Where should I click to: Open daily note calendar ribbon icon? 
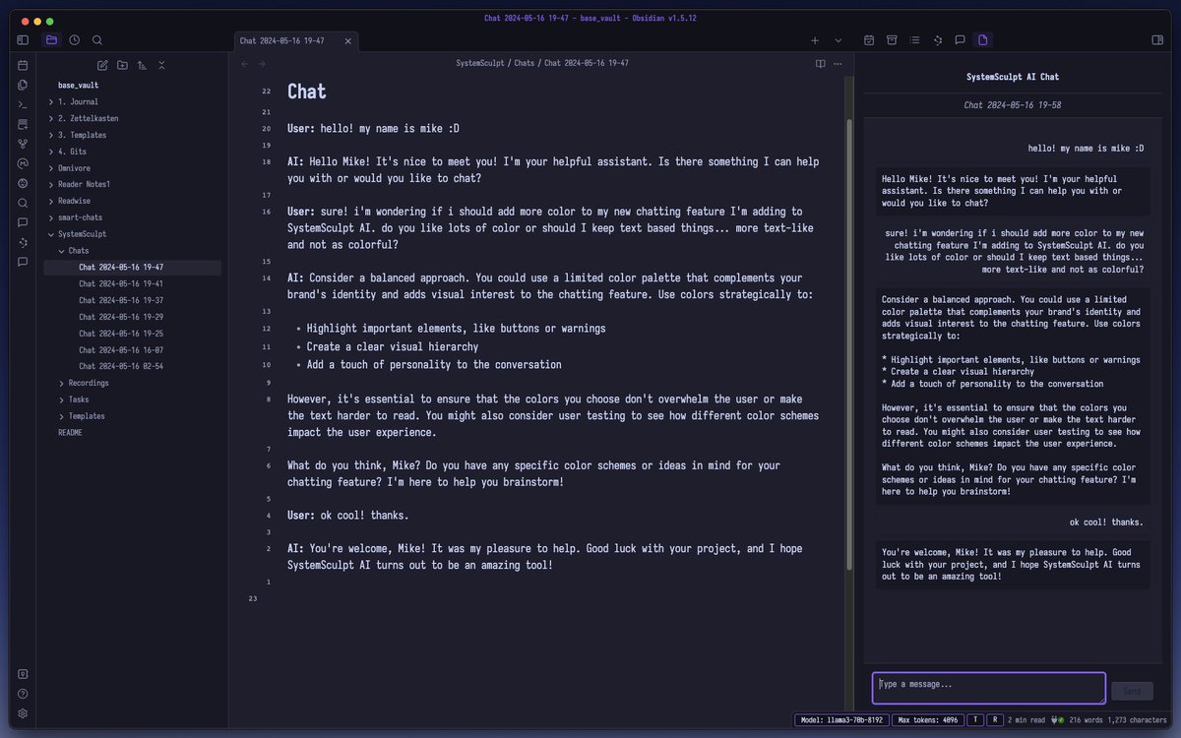coord(23,65)
